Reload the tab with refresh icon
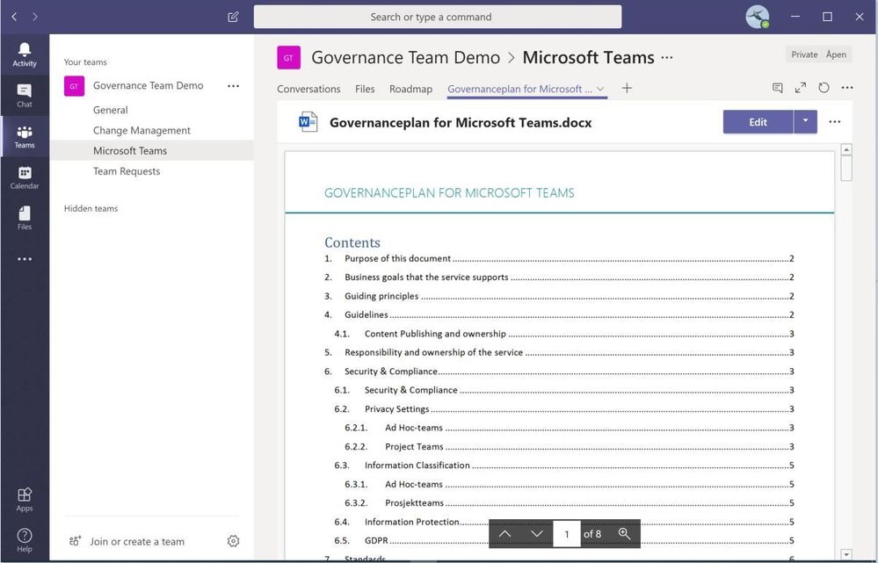This screenshot has height=563, width=878. pos(824,88)
